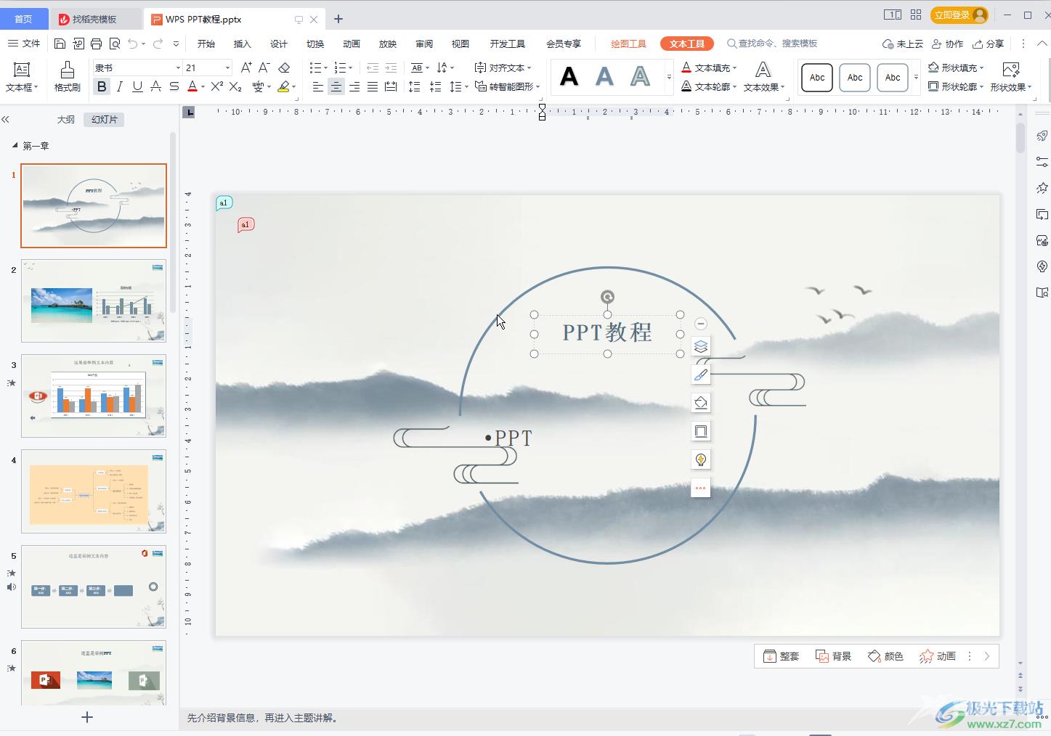Clear formatting with the eraser icon
This screenshot has width=1051, height=736.
coord(284,68)
